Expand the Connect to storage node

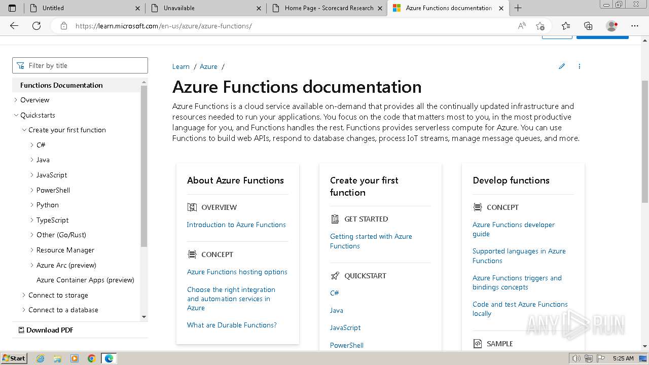click(24, 295)
